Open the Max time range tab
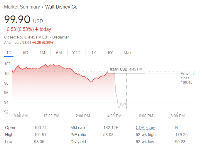202x149 pixels. click(x=127, y=53)
